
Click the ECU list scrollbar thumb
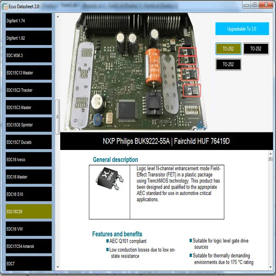(x=57, y=117)
